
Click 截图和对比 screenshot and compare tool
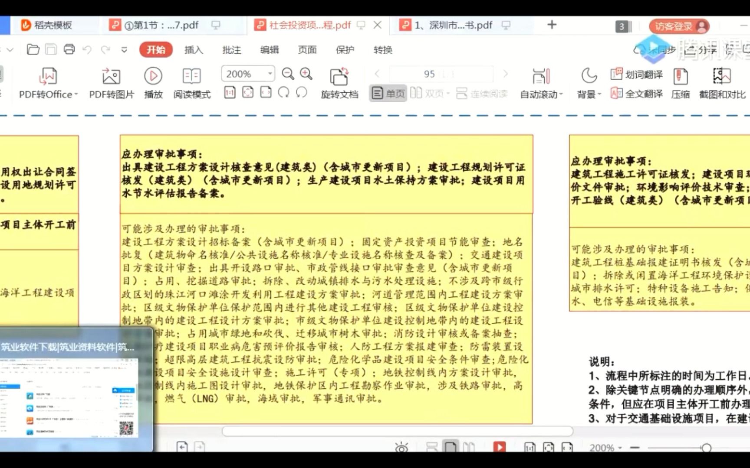coord(722,83)
